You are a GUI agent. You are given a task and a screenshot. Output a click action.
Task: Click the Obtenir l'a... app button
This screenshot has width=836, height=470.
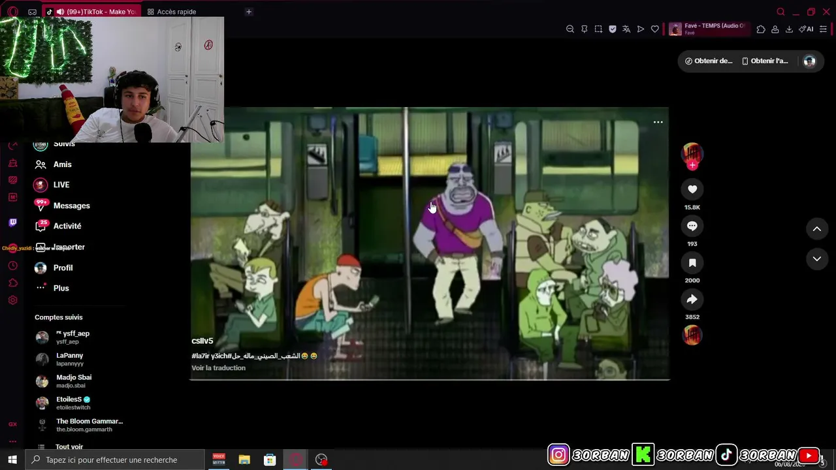coord(765,61)
